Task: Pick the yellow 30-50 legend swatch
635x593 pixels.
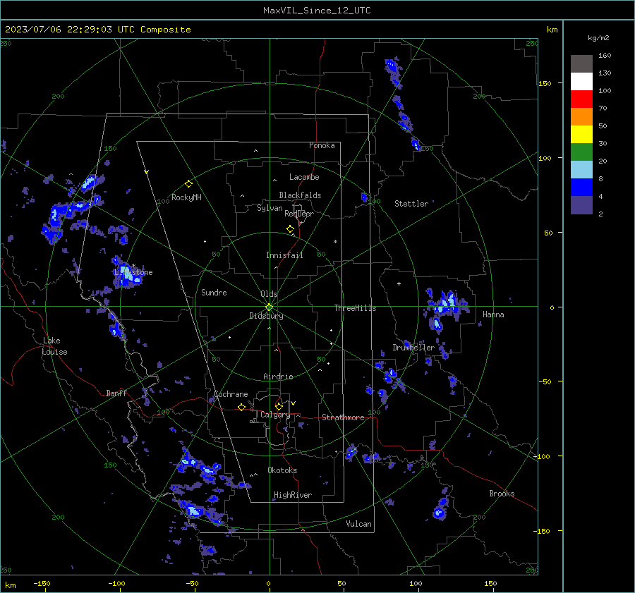Action: click(581, 135)
